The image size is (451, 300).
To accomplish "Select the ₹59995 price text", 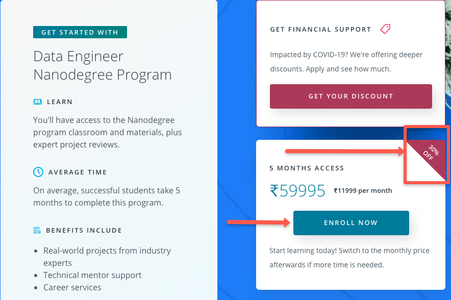I will pos(297,190).
